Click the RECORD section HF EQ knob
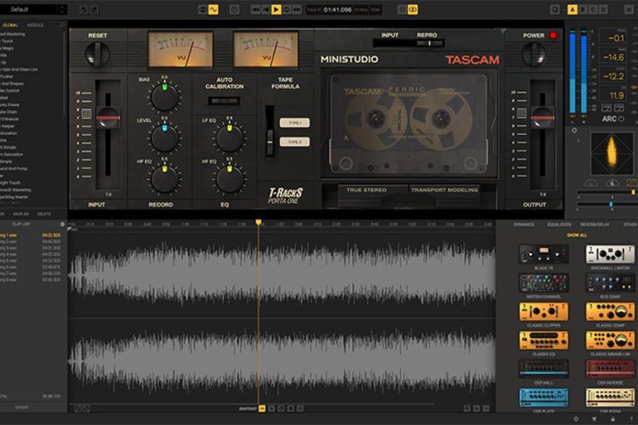 click(x=164, y=179)
